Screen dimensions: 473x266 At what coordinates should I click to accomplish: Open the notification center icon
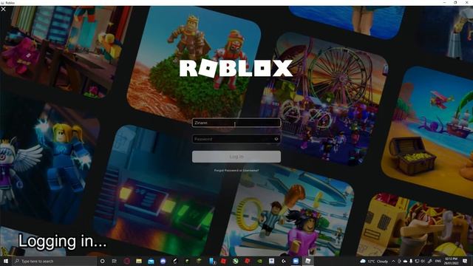click(x=465, y=261)
